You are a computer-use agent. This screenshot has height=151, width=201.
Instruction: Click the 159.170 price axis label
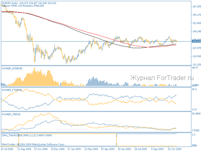[197, 15]
